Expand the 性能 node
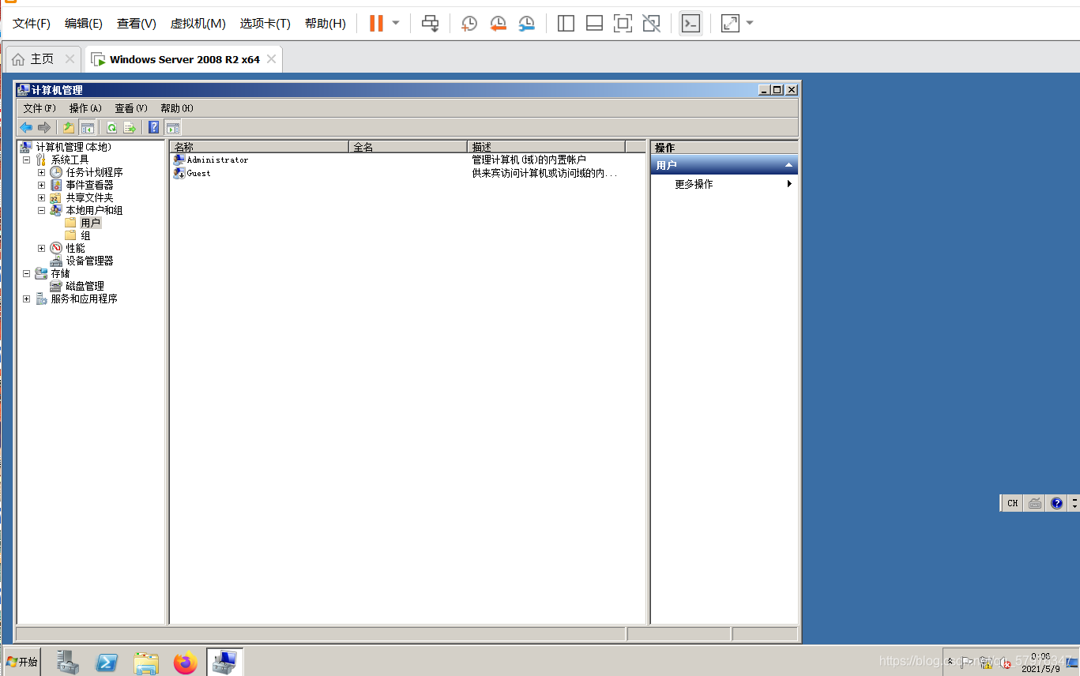This screenshot has width=1080, height=676. tap(41, 248)
